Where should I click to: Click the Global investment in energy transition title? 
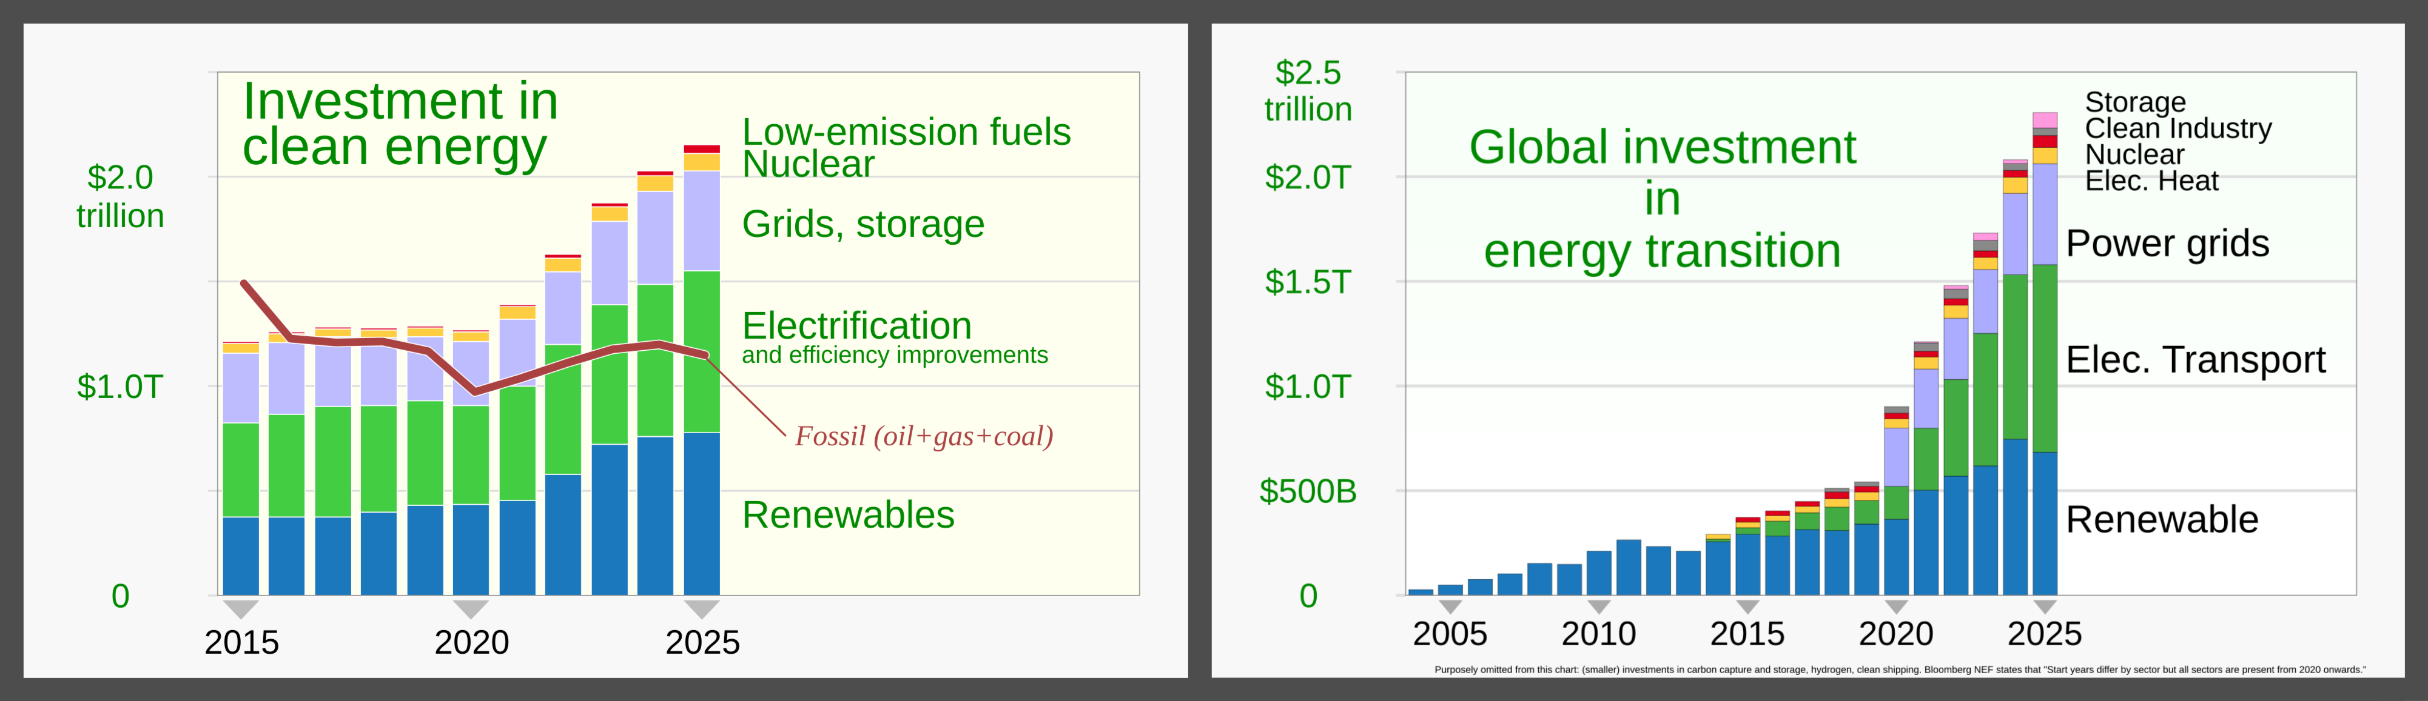point(1662,199)
